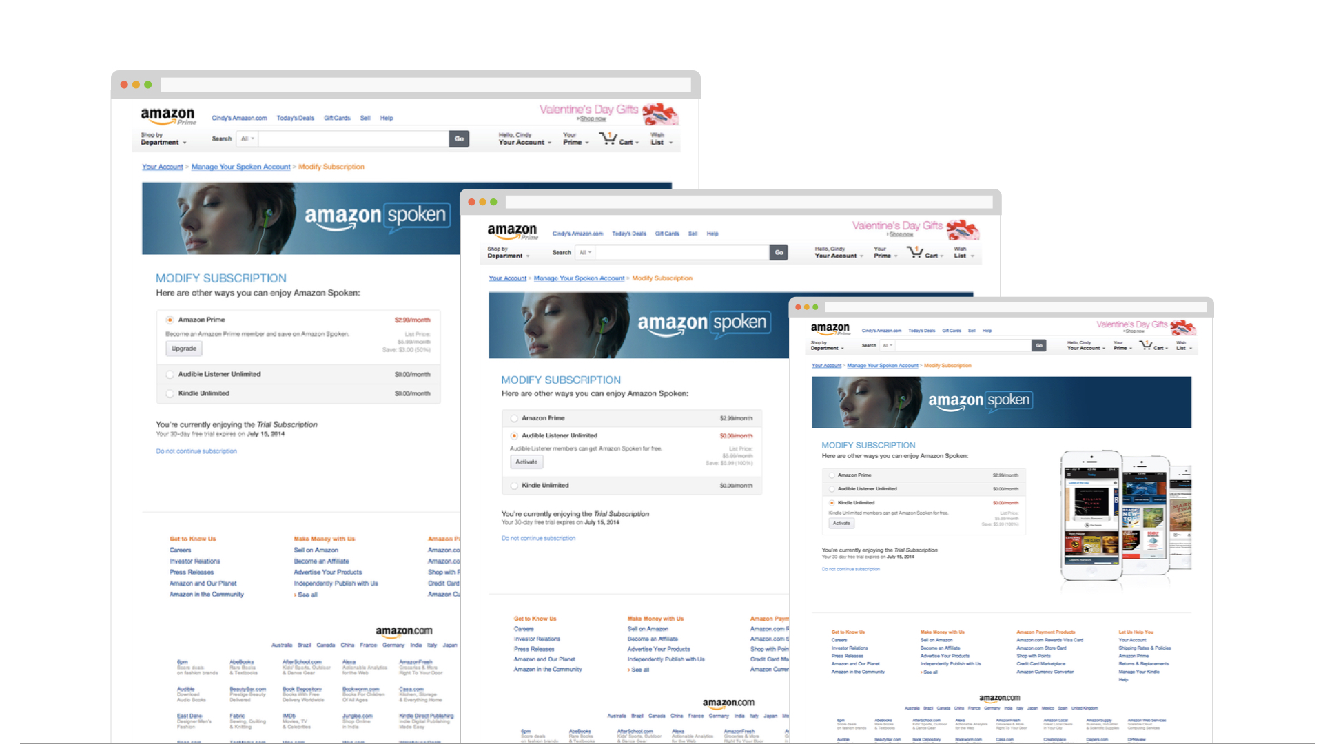The width and height of the screenshot is (1323, 744).
Task: Select Kindle Unlimited radio in the left window
Action: coord(170,393)
